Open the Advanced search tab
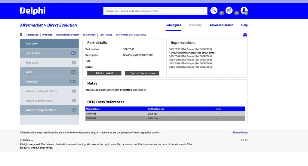Image resolution: width=308 pixels, height=166 pixels. [x=221, y=25]
